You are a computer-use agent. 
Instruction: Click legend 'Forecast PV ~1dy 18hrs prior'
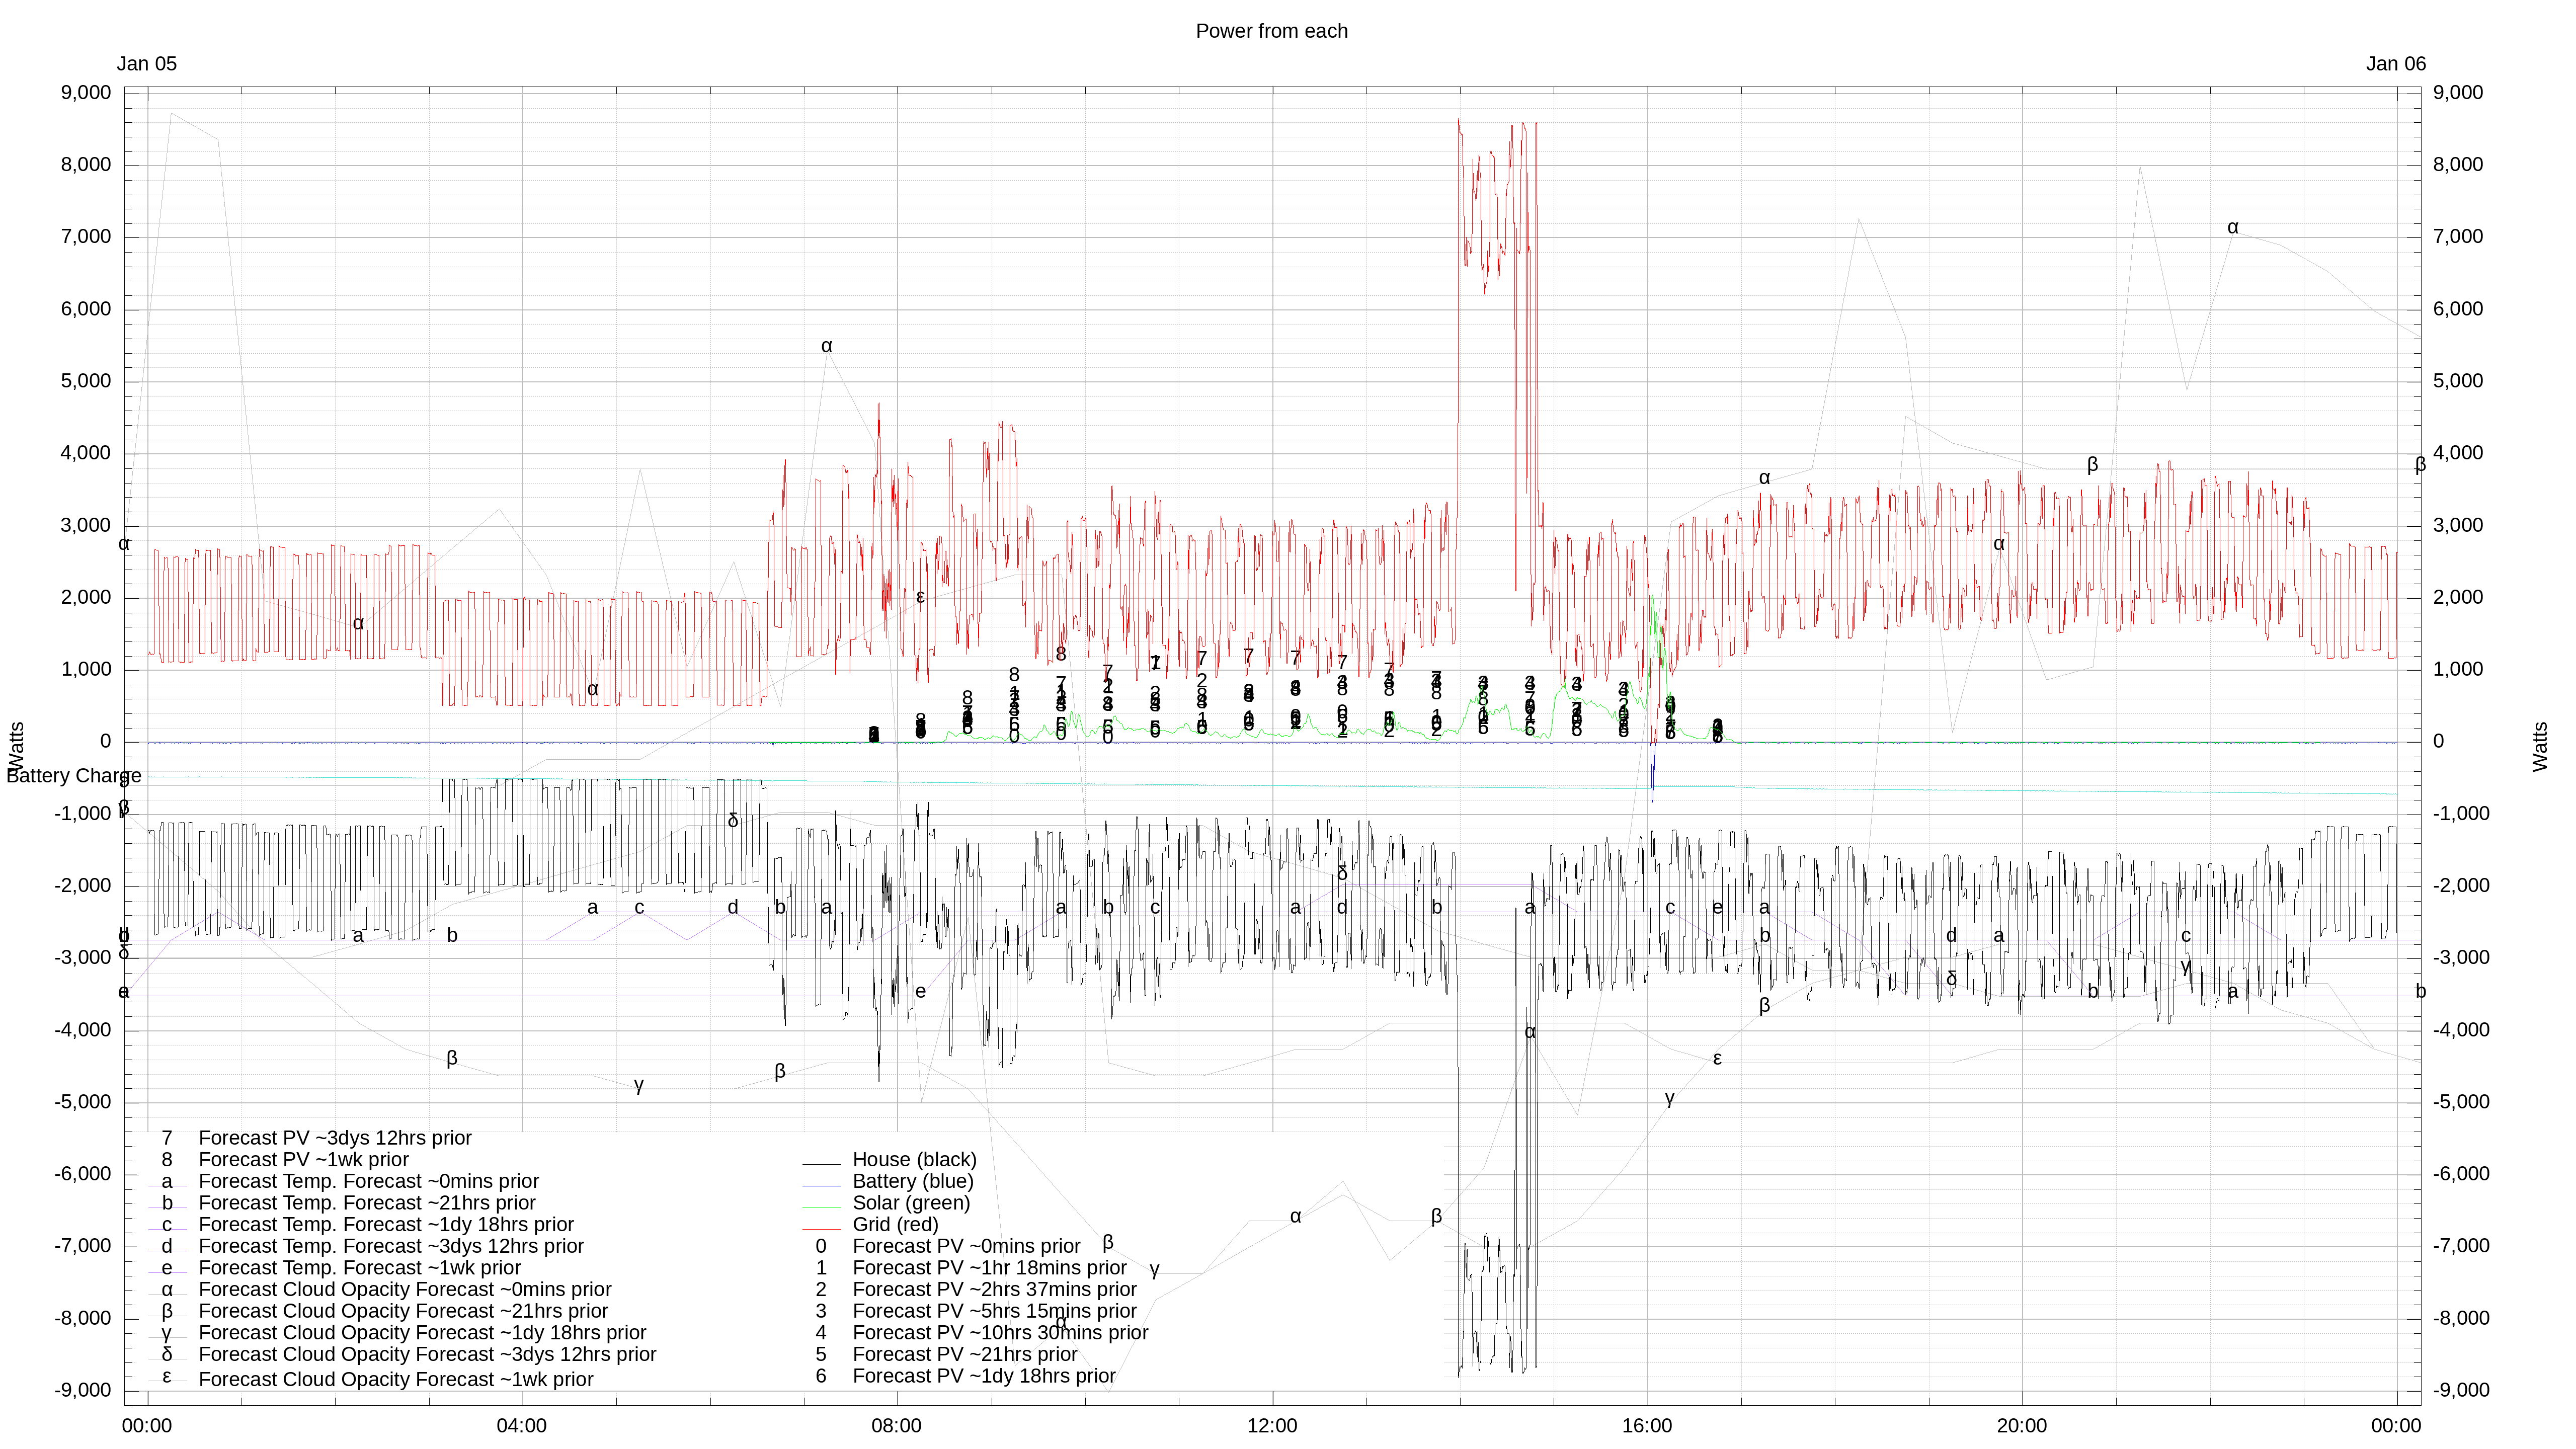[x=984, y=1376]
